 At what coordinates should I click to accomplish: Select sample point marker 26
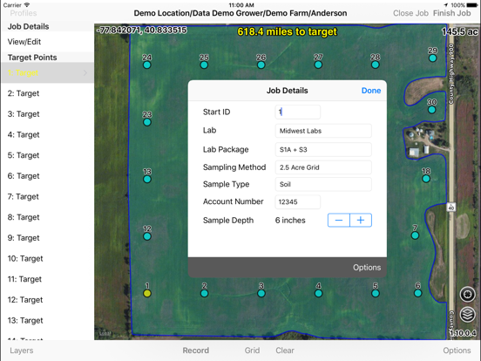[261, 65]
